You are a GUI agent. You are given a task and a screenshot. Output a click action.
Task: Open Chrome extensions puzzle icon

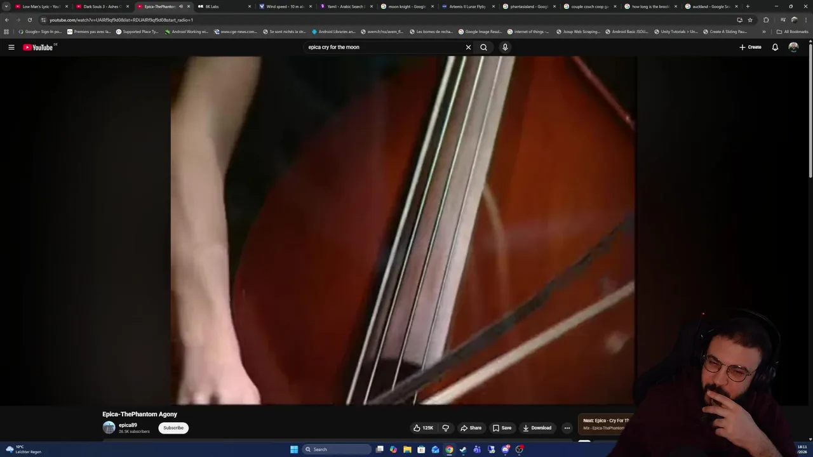point(766,20)
